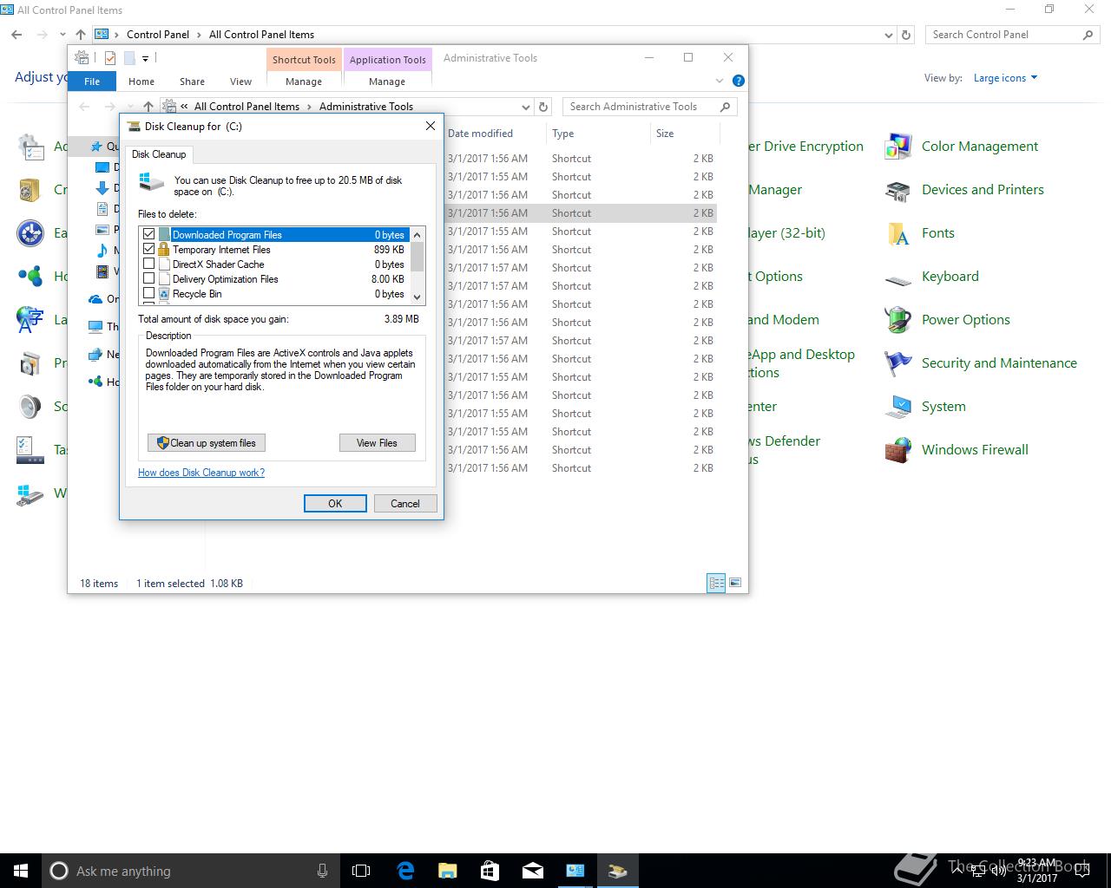Image resolution: width=1111 pixels, height=888 pixels.
Task: Open the How does Disk Cleanup work link
Action: [x=201, y=473]
